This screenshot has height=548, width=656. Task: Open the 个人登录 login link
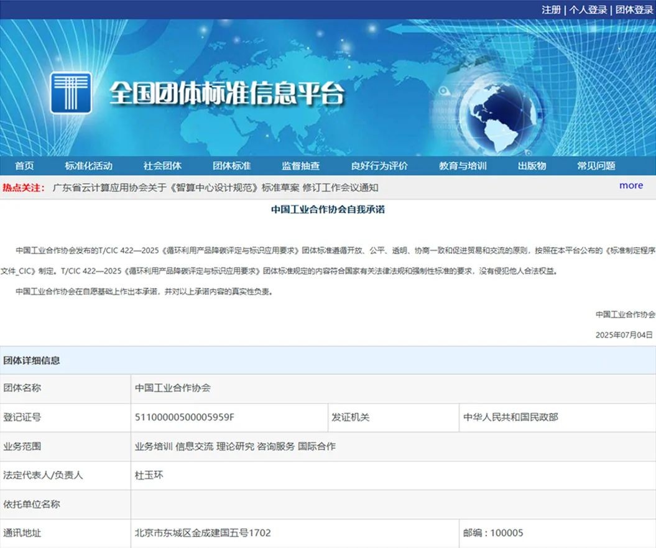(x=588, y=9)
